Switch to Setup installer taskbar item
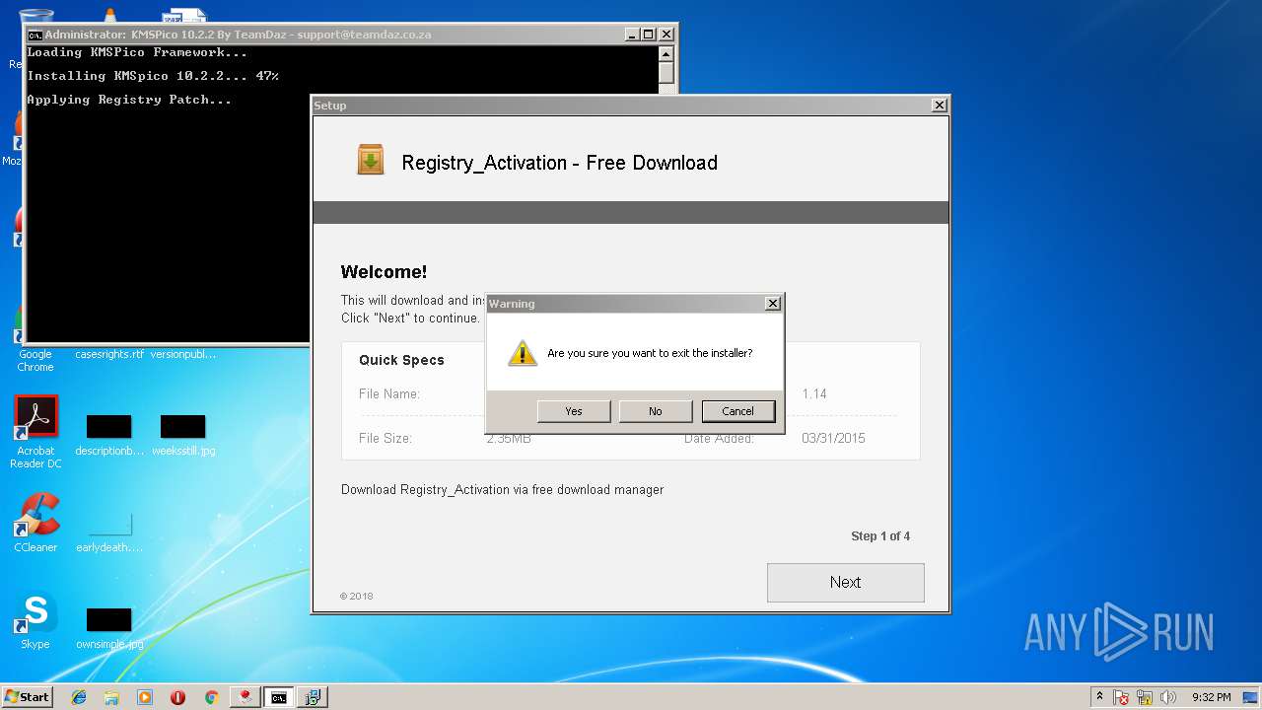The image size is (1262, 710). pos(313,697)
